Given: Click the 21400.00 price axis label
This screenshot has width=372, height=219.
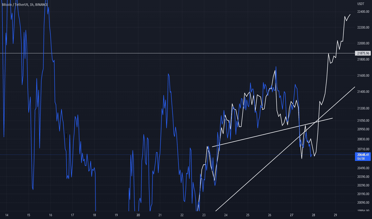Looking at the screenshot, I should (x=363, y=92).
